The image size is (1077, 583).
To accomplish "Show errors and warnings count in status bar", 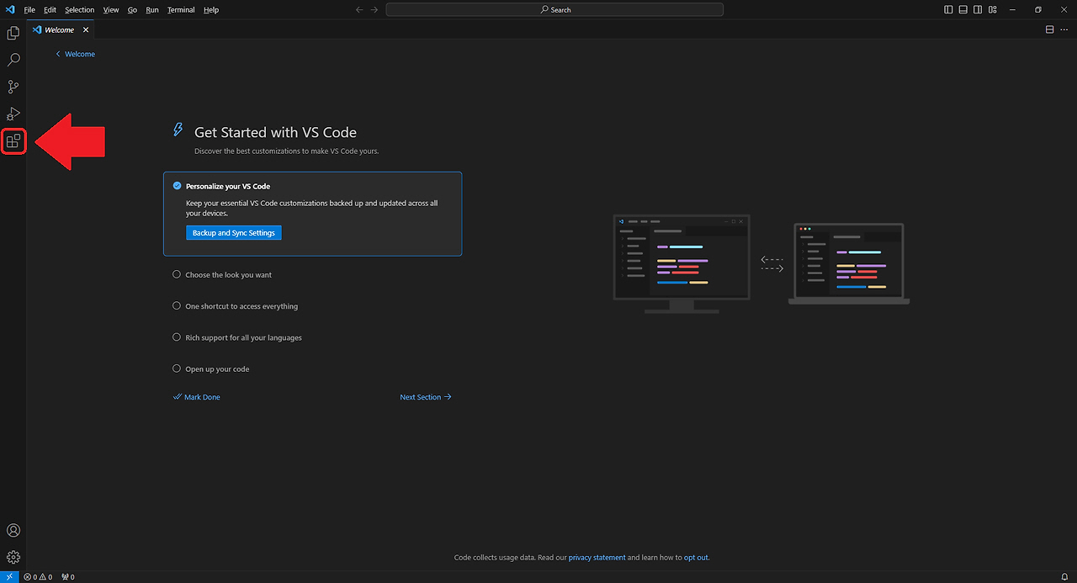I will pyautogui.click(x=38, y=577).
